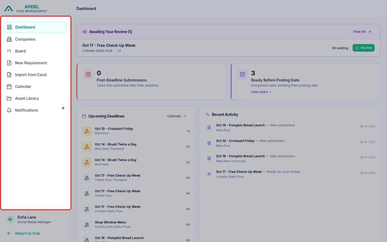Open the Oct 17 Free Check-Up Week review item
Image resolution: width=387 pixels, height=242 pixels.
(228, 48)
